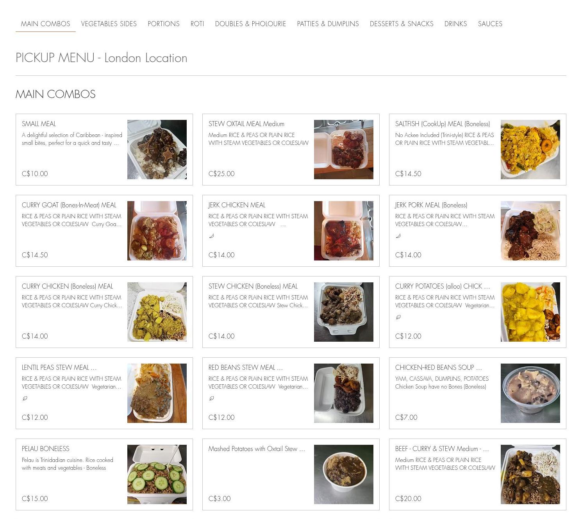The width and height of the screenshot is (582, 519).
Task: Click spicy chili icon on Jerk Chicken Meal
Action: [x=211, y=236]
